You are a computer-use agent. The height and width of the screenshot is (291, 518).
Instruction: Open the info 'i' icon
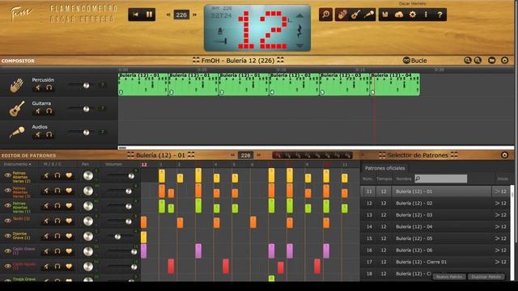(x=426, y=15)
